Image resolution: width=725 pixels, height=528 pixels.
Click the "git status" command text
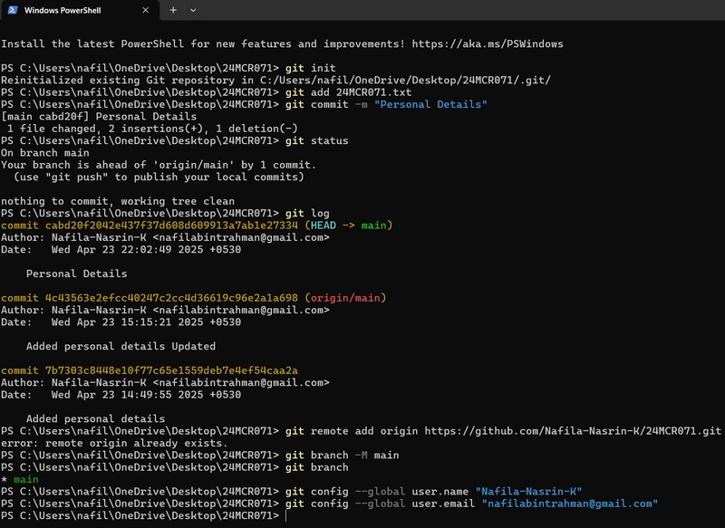pyautogui.click(x=316, y=140)
